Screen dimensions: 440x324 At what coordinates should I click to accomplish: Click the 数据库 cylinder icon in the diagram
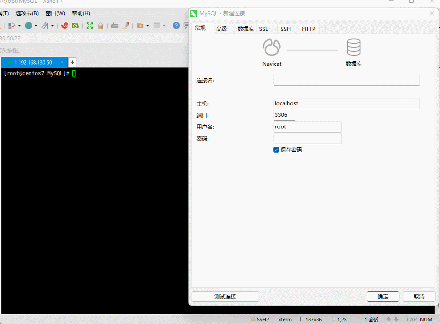pos(354,47)
